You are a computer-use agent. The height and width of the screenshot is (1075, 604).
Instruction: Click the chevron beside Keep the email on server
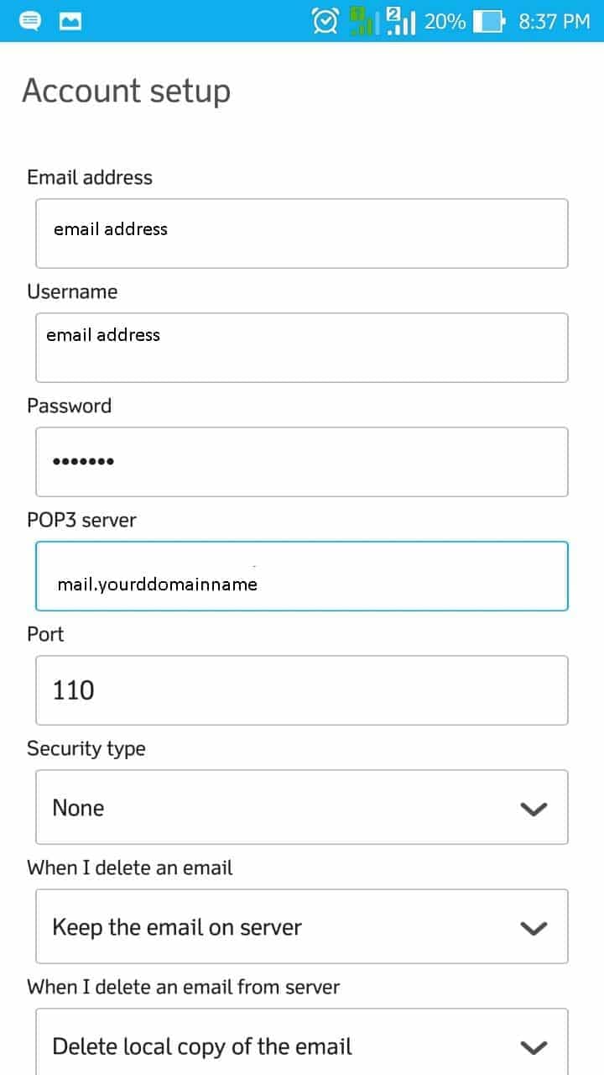[x=534, y=928]
